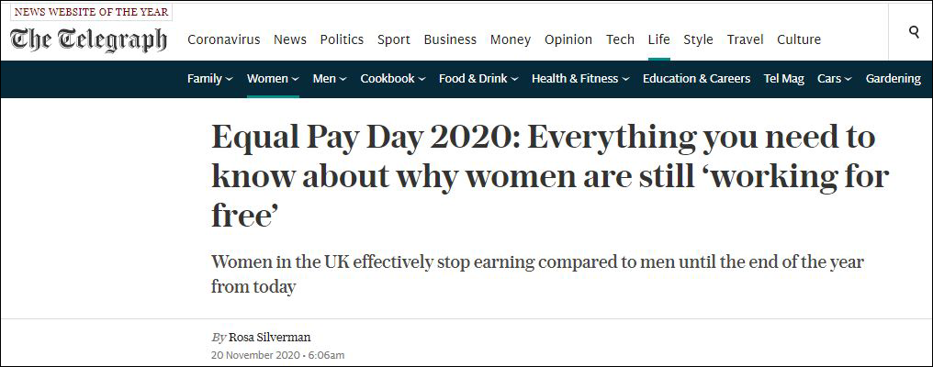Screen dimensions: 933x367
Task: Click the search magnifier icon
Action: (914, 32)
